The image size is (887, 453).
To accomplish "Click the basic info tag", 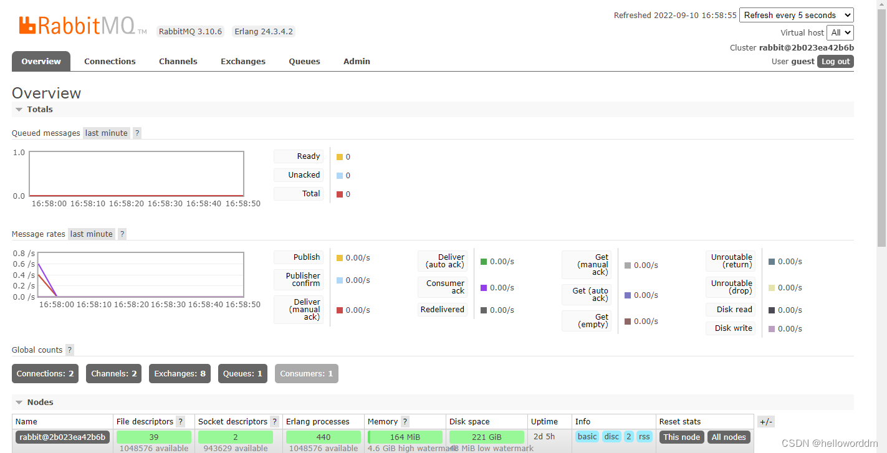I will (587, 437).
